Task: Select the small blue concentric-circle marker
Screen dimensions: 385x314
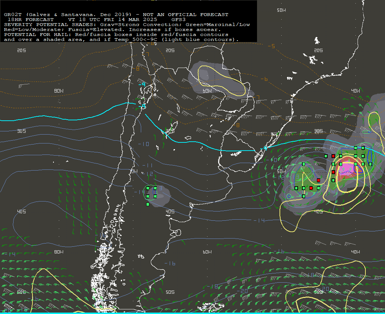Action: [289, 197]
